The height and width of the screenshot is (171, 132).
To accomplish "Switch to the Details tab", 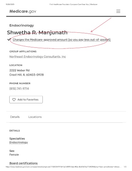I will [x=15, y=117].
